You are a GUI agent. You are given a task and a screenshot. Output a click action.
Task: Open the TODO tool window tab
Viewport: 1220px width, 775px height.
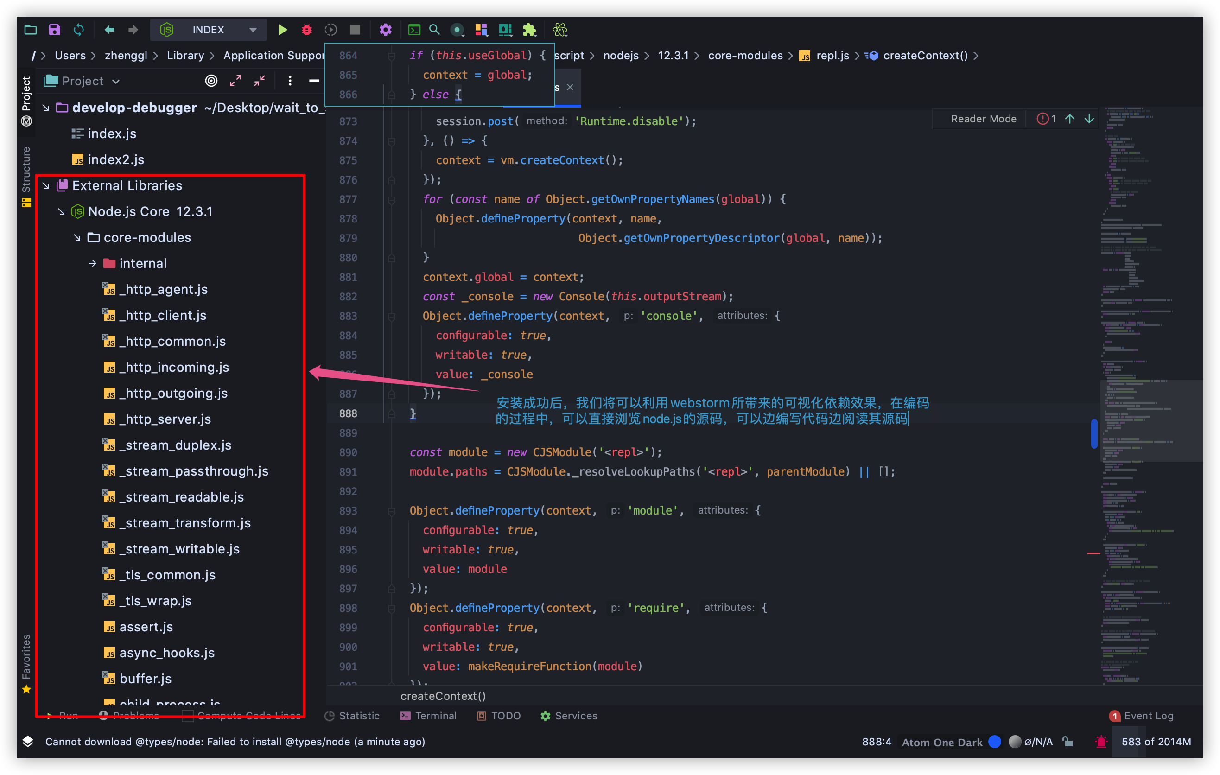click(x=499, y=716)
